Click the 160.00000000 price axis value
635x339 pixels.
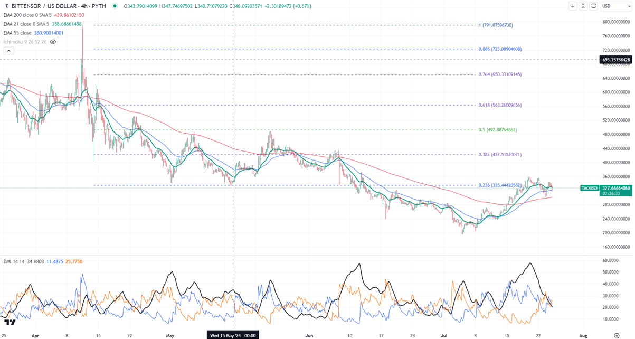[616, 247]
